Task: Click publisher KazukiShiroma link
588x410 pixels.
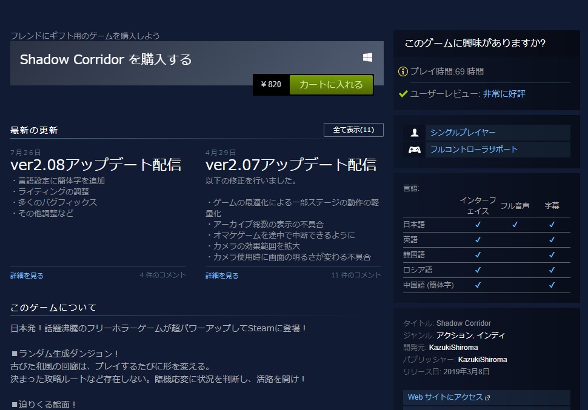Action: pos(483,359)
